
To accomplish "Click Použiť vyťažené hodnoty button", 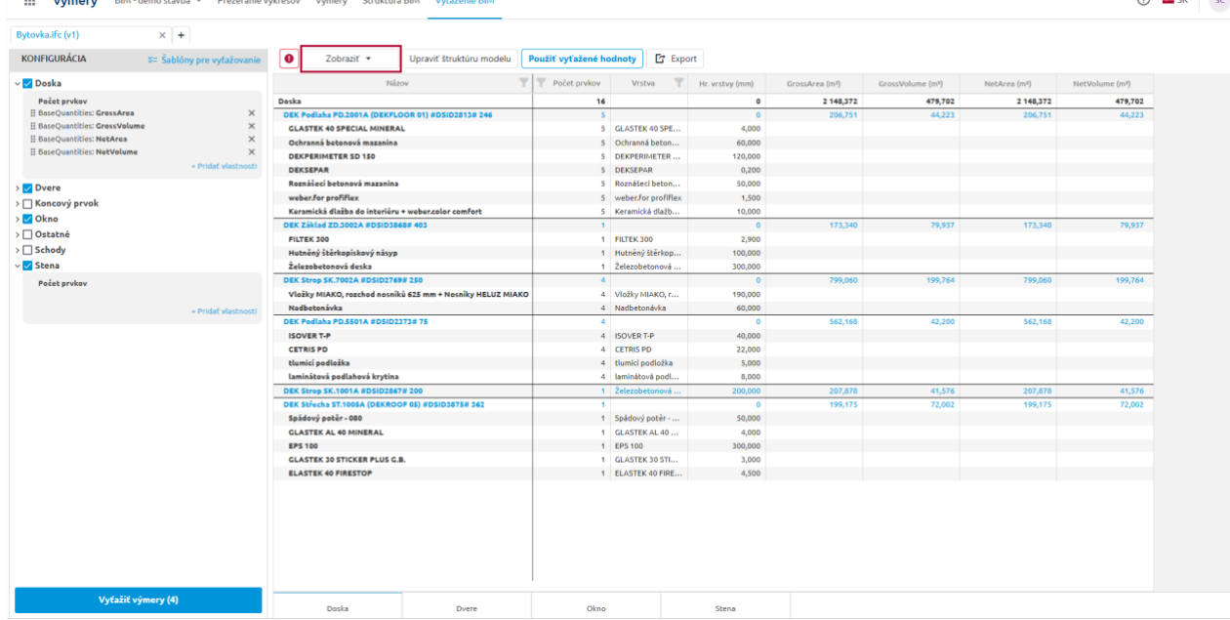I will tap(583, 59).
